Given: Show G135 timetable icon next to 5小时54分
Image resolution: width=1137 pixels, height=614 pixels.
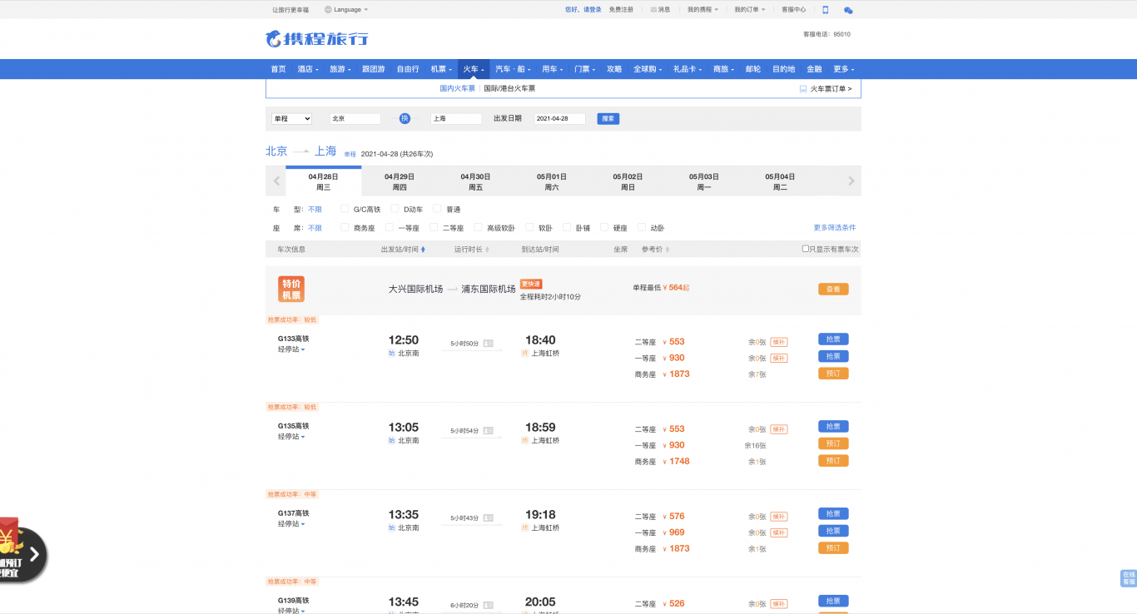Looking at the screenshot, I should click(x=488, y=430).
